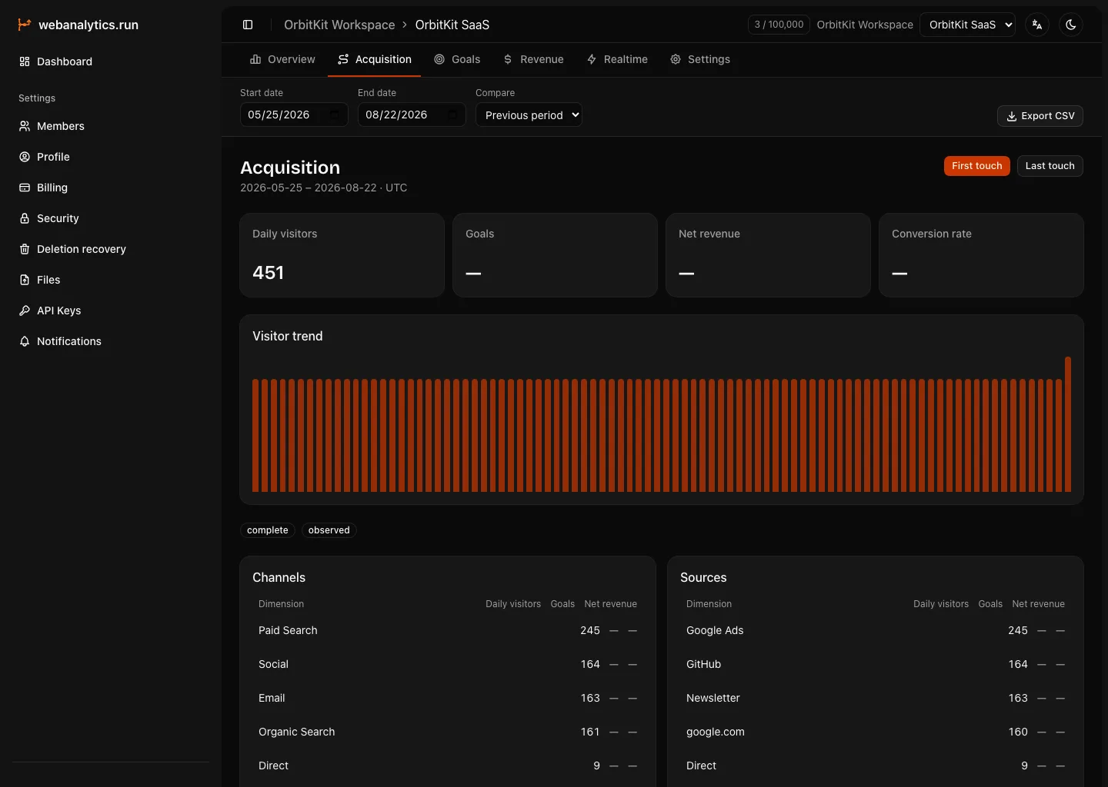Click the 3 / 100,000 usage badge
Image resolution: width=1108 pixels, height=787 pixels.
[779, 25]
